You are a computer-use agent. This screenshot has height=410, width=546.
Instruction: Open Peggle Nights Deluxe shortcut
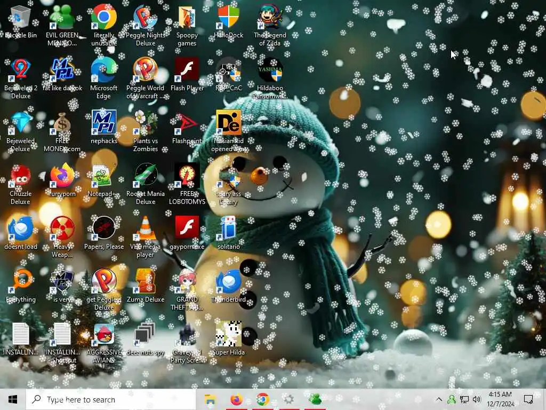click(146, 25)
